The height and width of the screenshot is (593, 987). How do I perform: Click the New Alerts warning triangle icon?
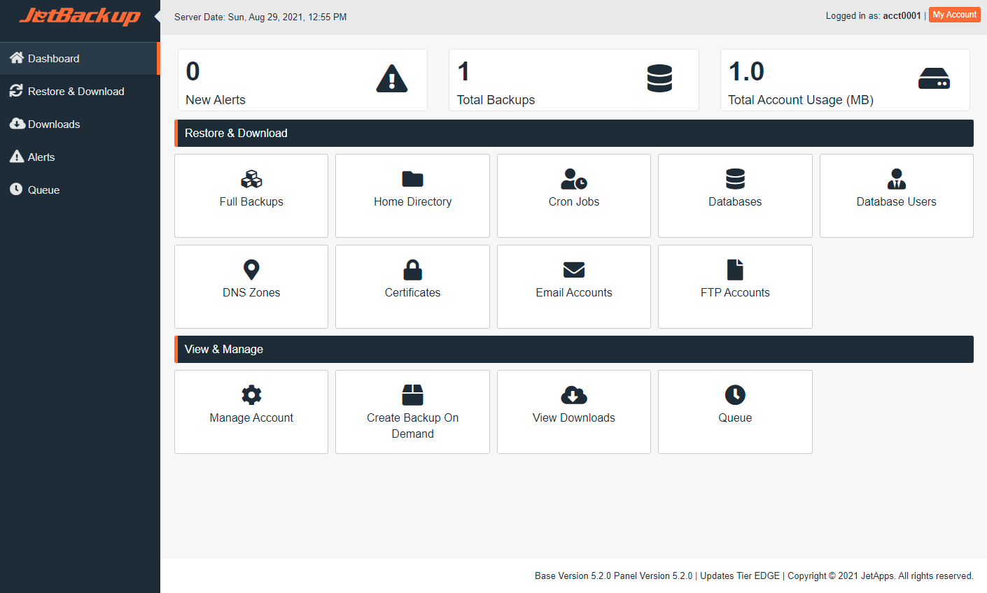point(392,78)
